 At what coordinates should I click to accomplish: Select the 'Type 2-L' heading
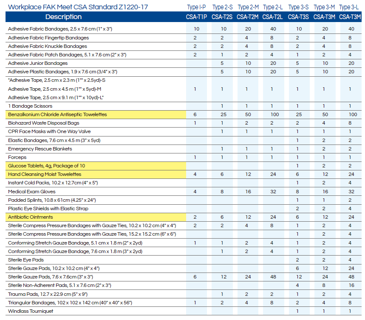pyautogui.click(x=273, y=7)
